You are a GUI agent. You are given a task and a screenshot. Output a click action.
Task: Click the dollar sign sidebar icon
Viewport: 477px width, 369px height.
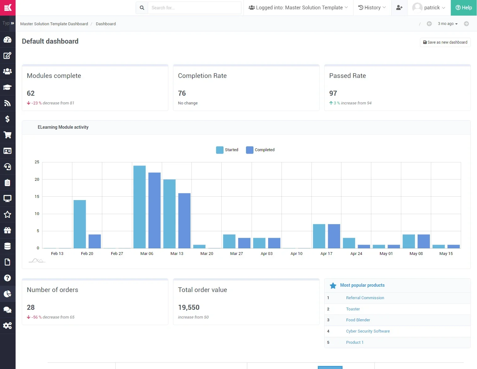[x=7, y=119]
